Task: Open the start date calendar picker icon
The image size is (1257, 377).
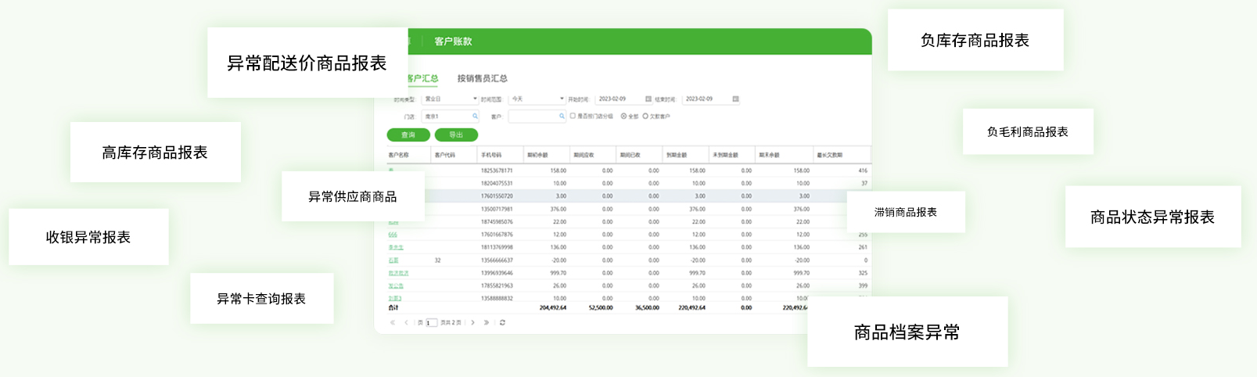Action: point(648,99)
